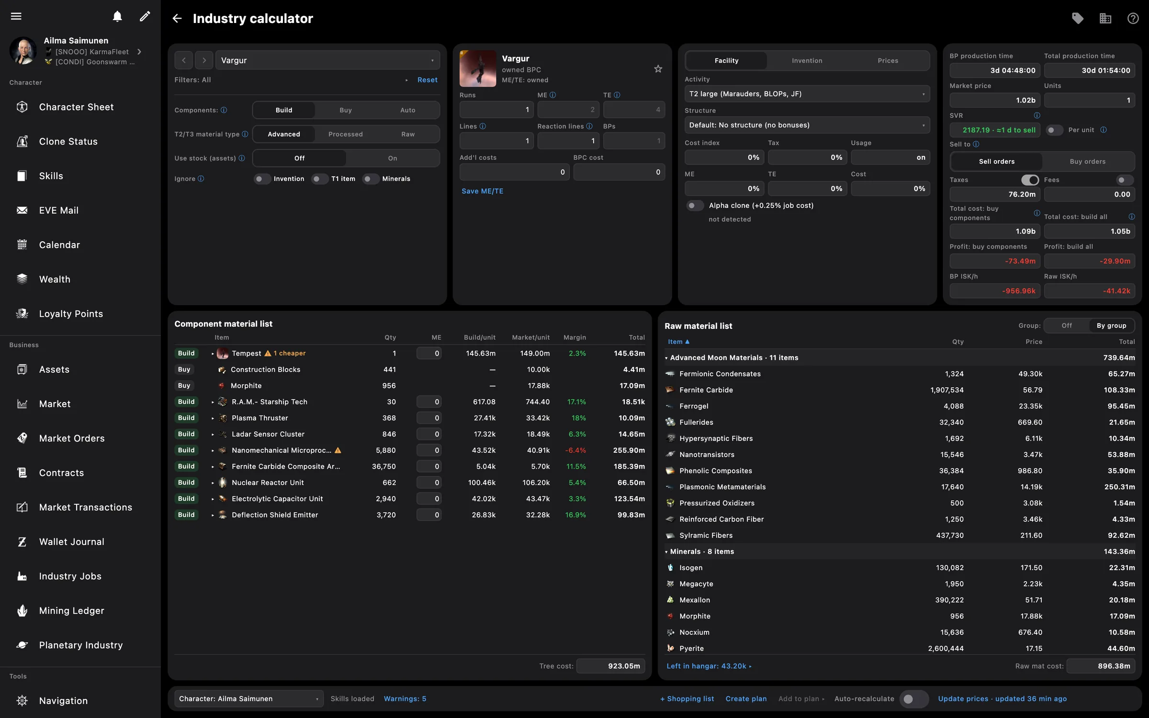The height and width of the screenshot is (718, 1149).
Task: Open Calendar in the sidebar
Action: pos(80,245)
